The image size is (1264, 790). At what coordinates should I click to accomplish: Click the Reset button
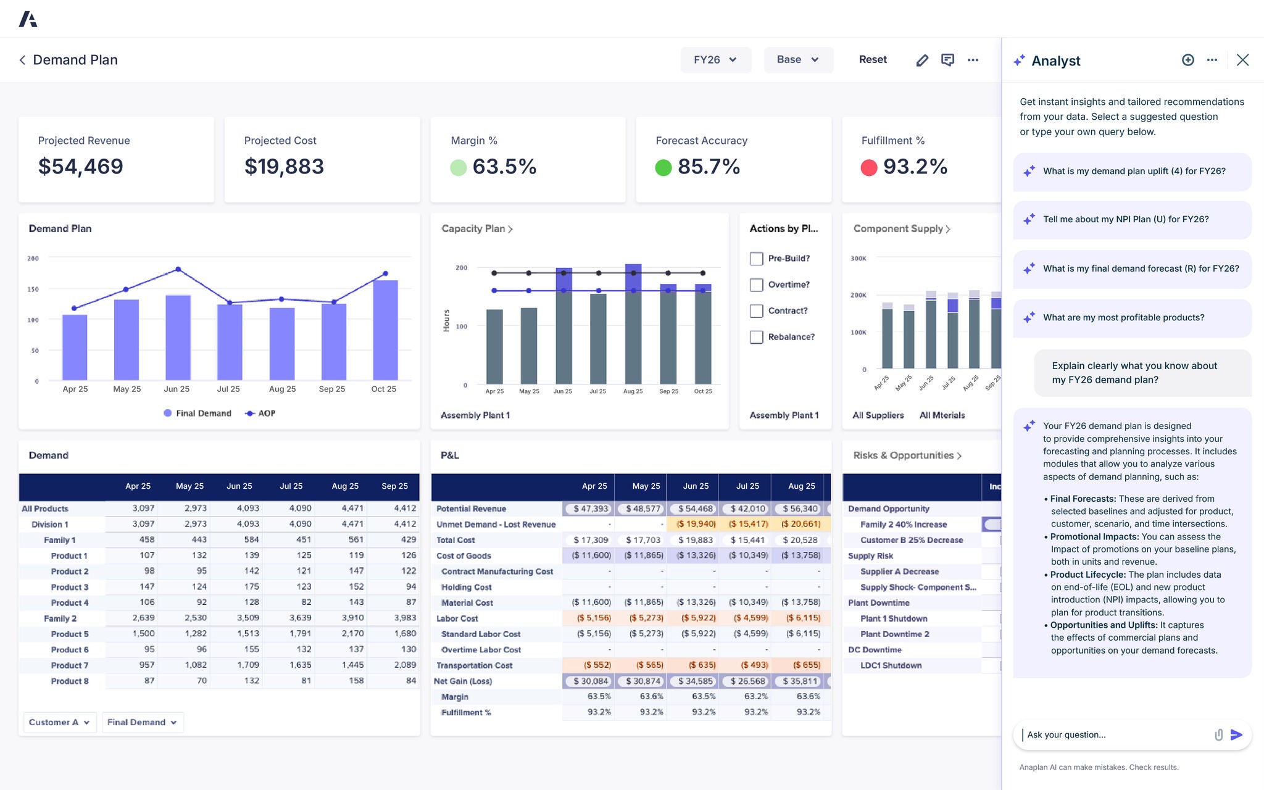[872, 59]
